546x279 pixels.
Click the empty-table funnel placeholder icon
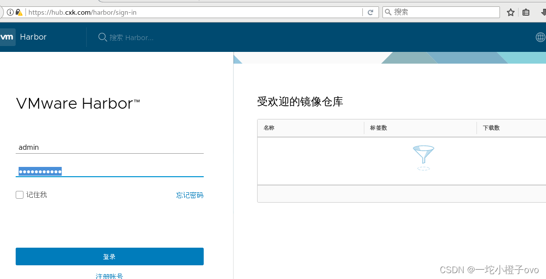(424, 158)
